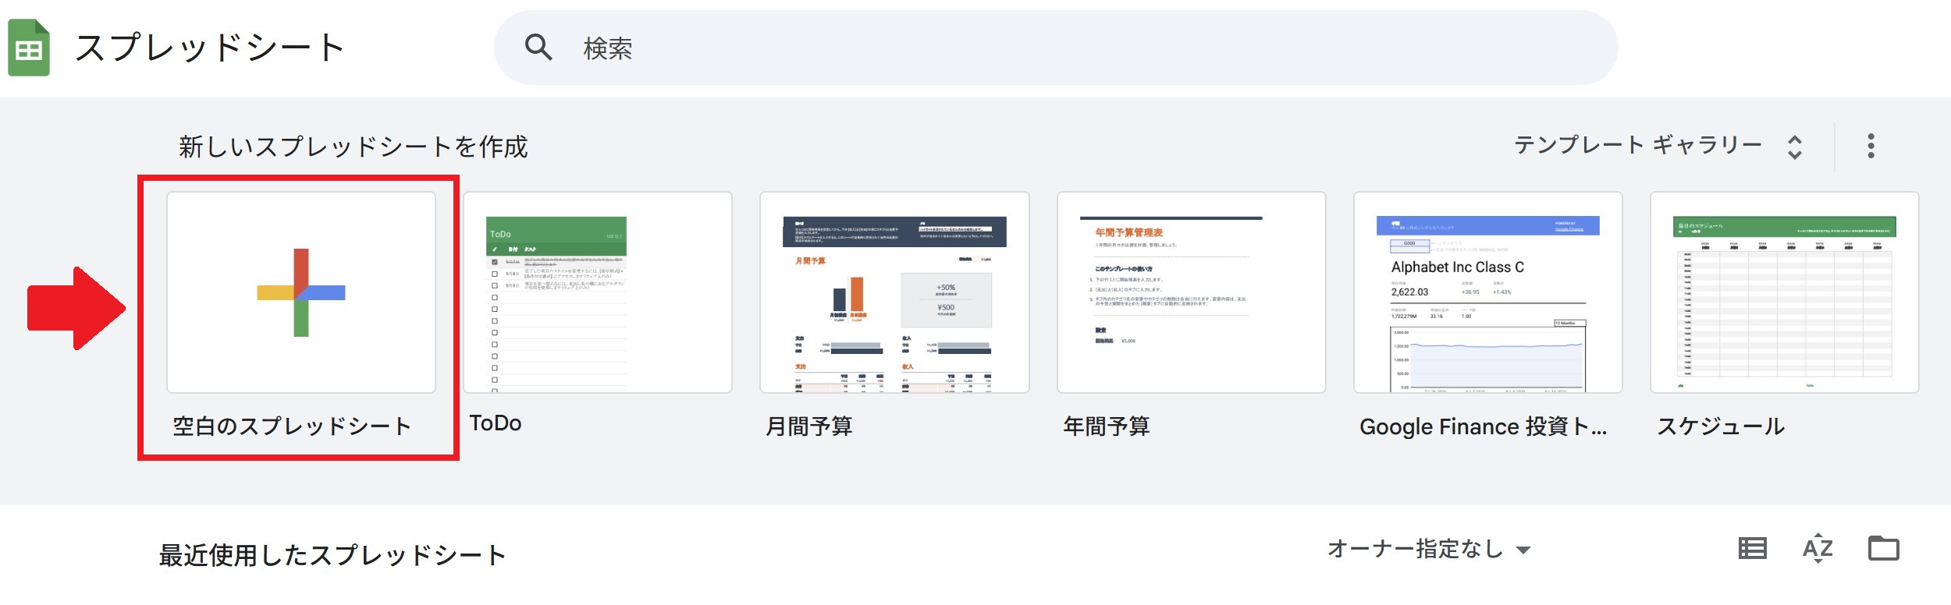Viewport: 1951px width, 605px height.
Task: Pick the スケジュール schedule template
Action: (x=1784, y=293)
